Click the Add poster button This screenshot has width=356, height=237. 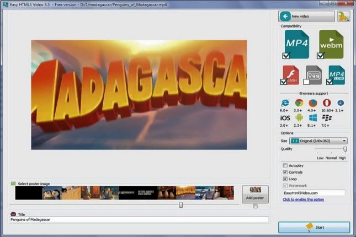[255, 195]
